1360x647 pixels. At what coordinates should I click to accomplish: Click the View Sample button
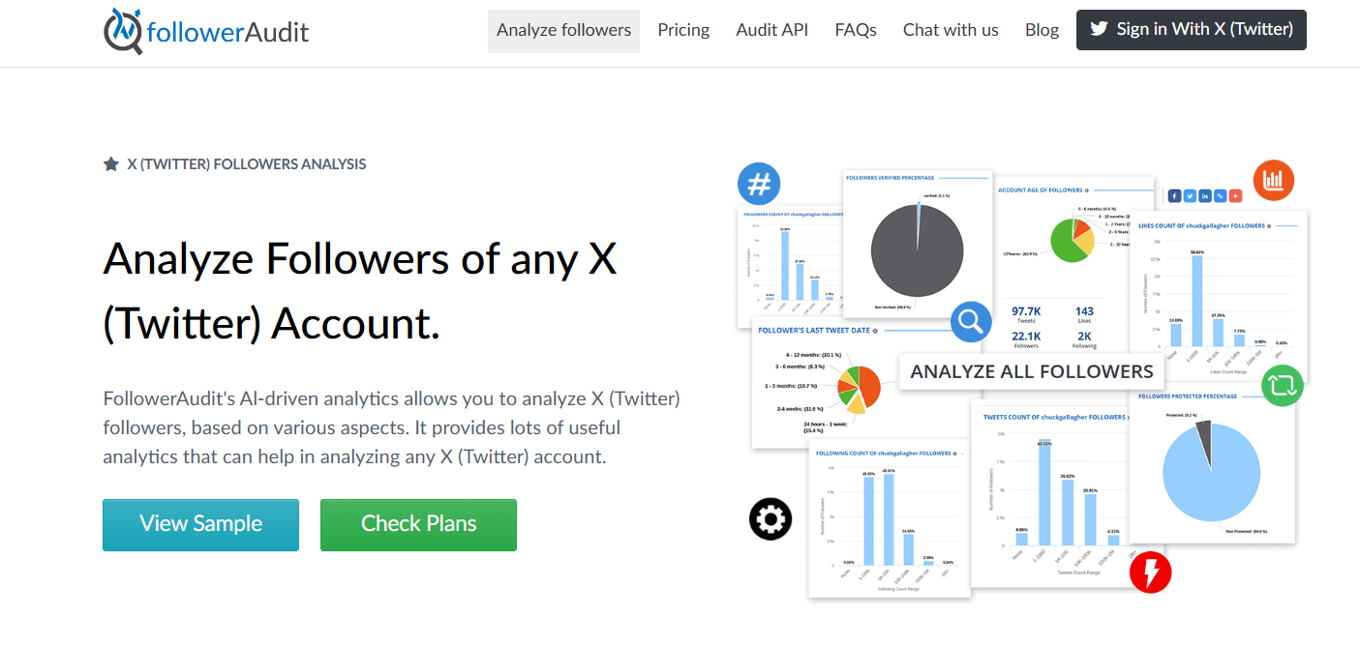(x=200, y=524)
